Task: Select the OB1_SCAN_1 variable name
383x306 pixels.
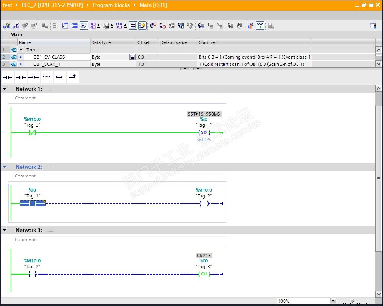Action: click(x=47, y=64)
